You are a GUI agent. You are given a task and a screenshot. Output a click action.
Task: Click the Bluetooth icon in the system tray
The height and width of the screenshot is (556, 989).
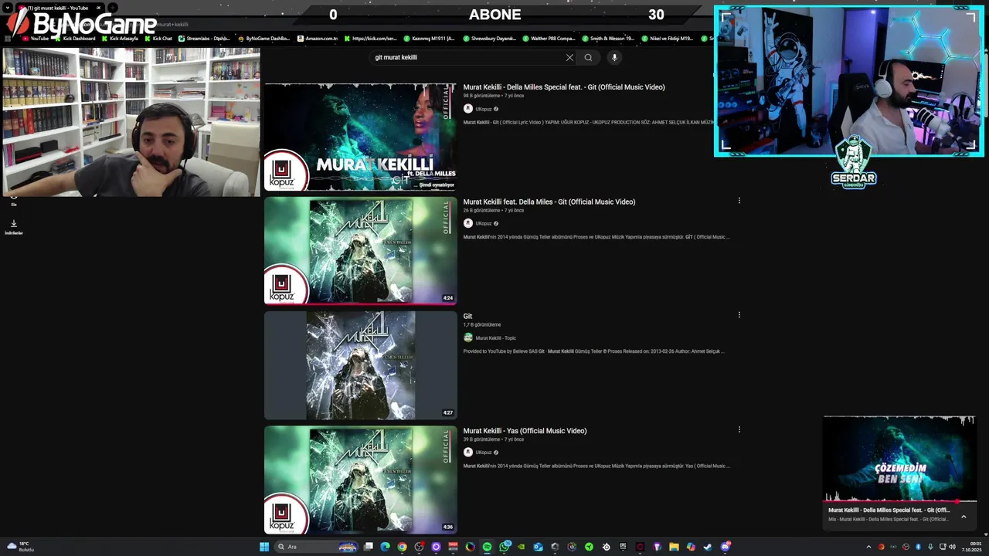point(919,547)
